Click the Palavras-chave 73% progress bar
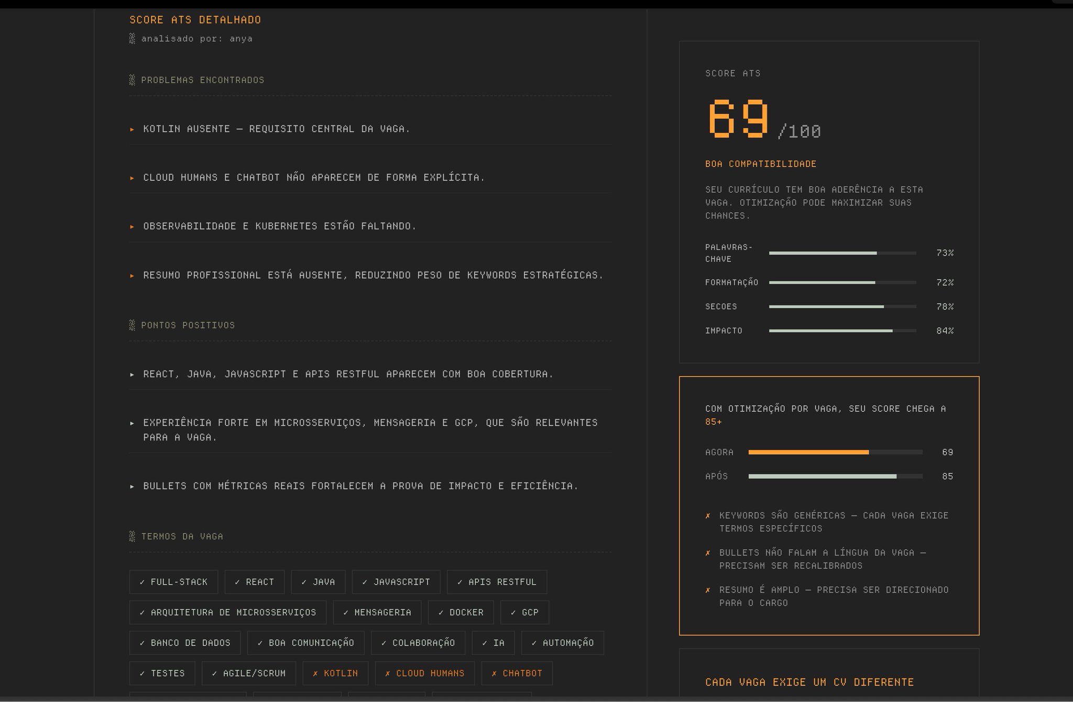The height and width of the screenshot is (702, 1073). pos(842,253)
